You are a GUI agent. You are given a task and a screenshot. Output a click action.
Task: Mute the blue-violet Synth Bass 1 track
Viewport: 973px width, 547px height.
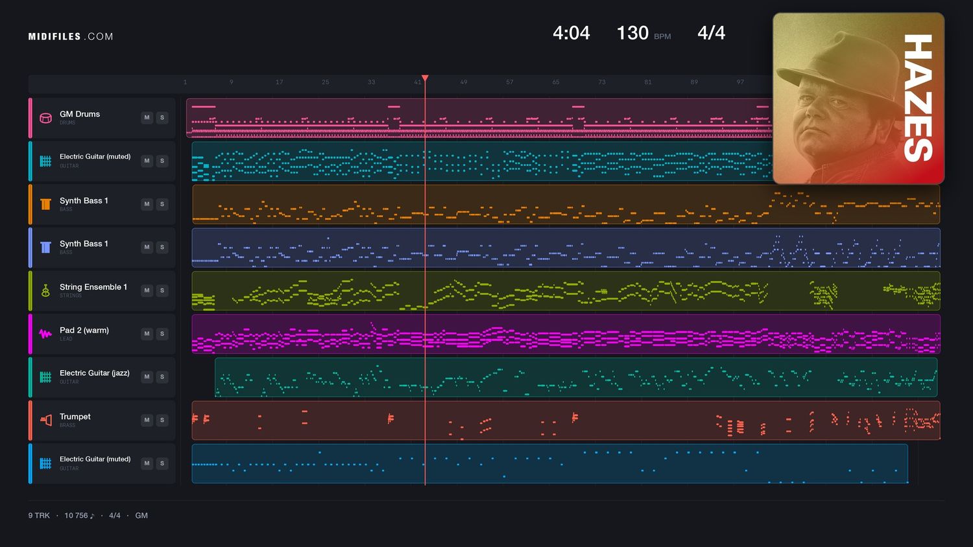(x=147, y=248)
